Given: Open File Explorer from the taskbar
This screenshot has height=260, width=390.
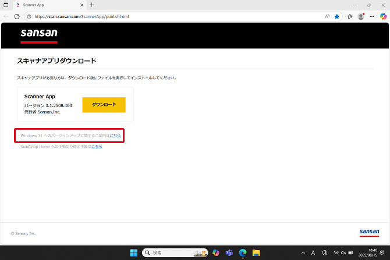Looking at the screenshot, I should click(x=256, y=253).
